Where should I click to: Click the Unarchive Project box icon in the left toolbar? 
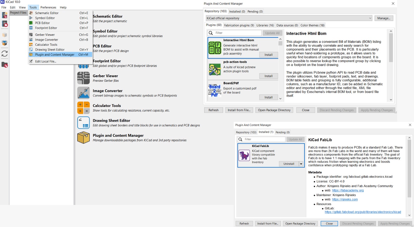click(5, 43)
